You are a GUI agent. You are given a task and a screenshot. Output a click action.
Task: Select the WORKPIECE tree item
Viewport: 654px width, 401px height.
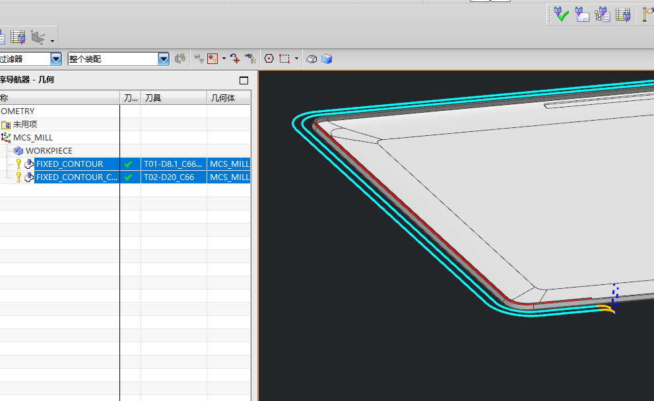pyautogui.click(x=49, y=150)
